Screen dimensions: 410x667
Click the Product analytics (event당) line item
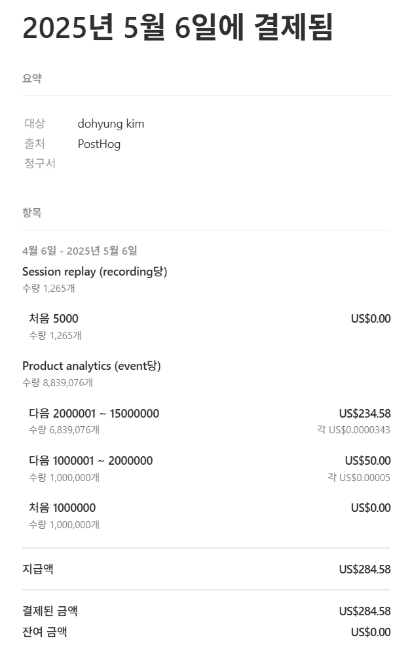pyautogui.click(x=92, y=366)
